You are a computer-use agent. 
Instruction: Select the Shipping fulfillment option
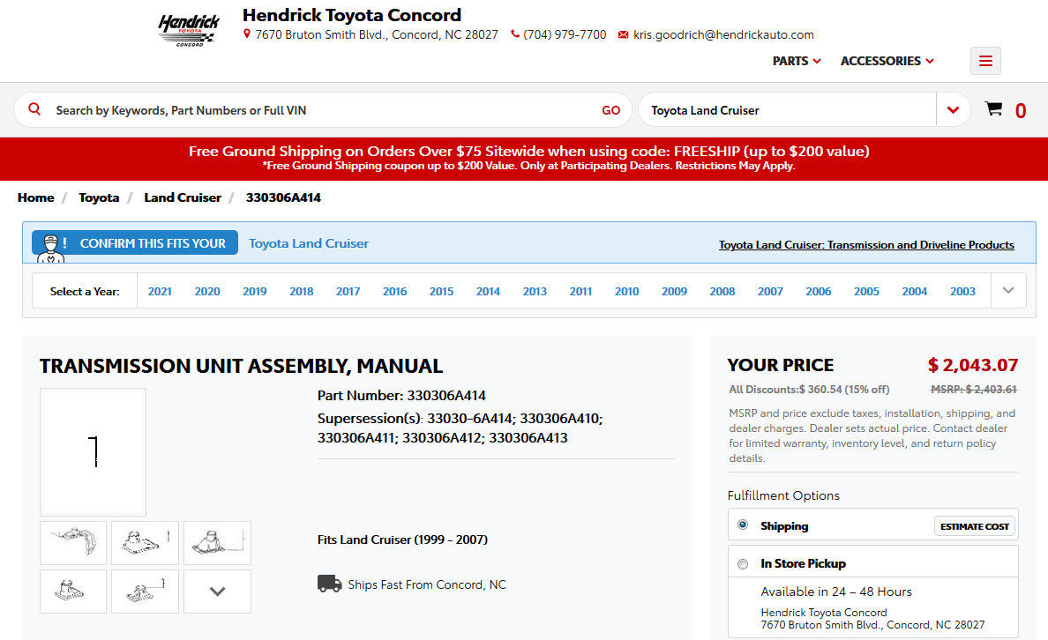pos(743,525)
